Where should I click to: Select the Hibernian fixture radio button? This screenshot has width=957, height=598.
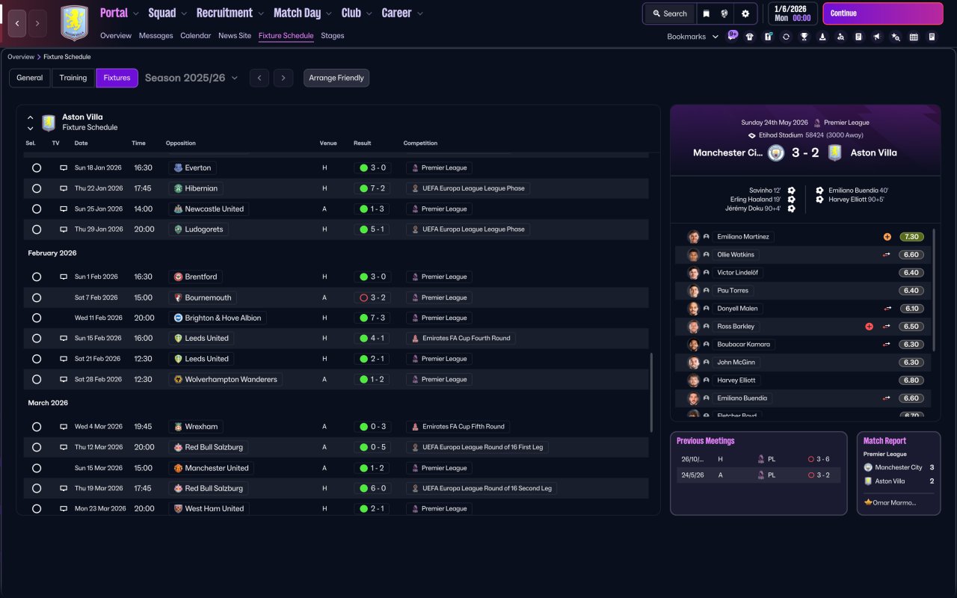click(37, 188)
